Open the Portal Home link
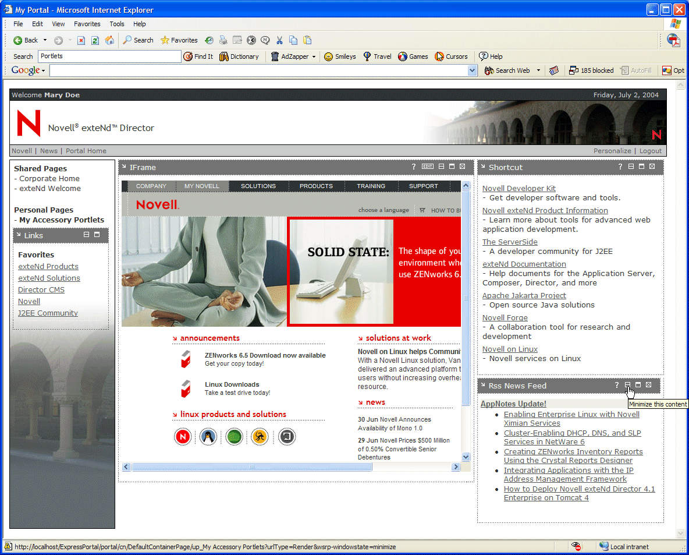The height and width of the screenshot is (555, 689). [86, 151]
